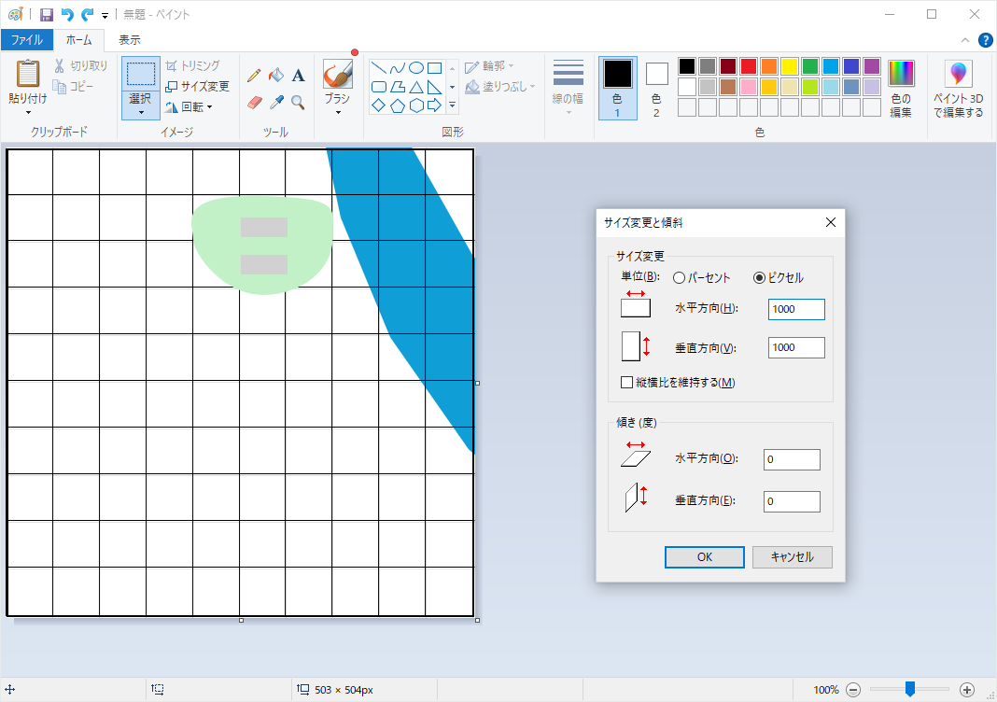
Task: Zoom in with plus button
Action: (967, 690)
